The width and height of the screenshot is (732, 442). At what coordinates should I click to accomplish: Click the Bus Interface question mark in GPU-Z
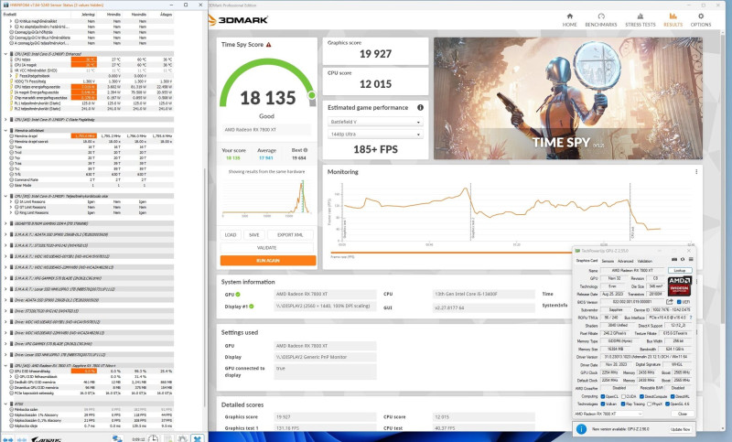click(691, 318)
